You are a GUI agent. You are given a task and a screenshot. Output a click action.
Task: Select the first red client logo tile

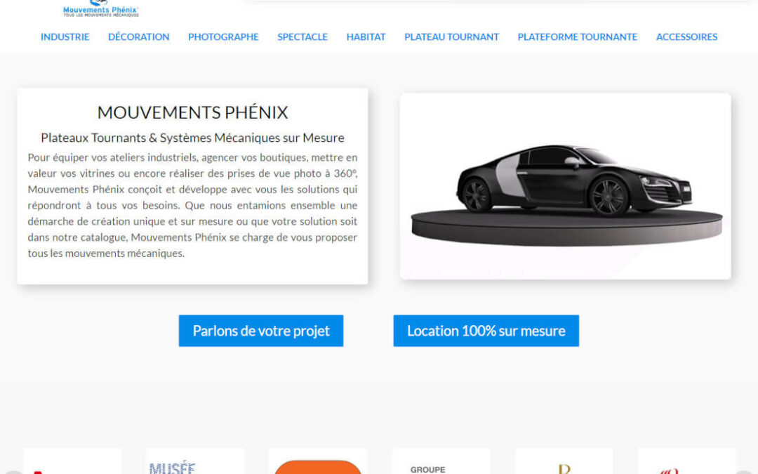[72, 461]
